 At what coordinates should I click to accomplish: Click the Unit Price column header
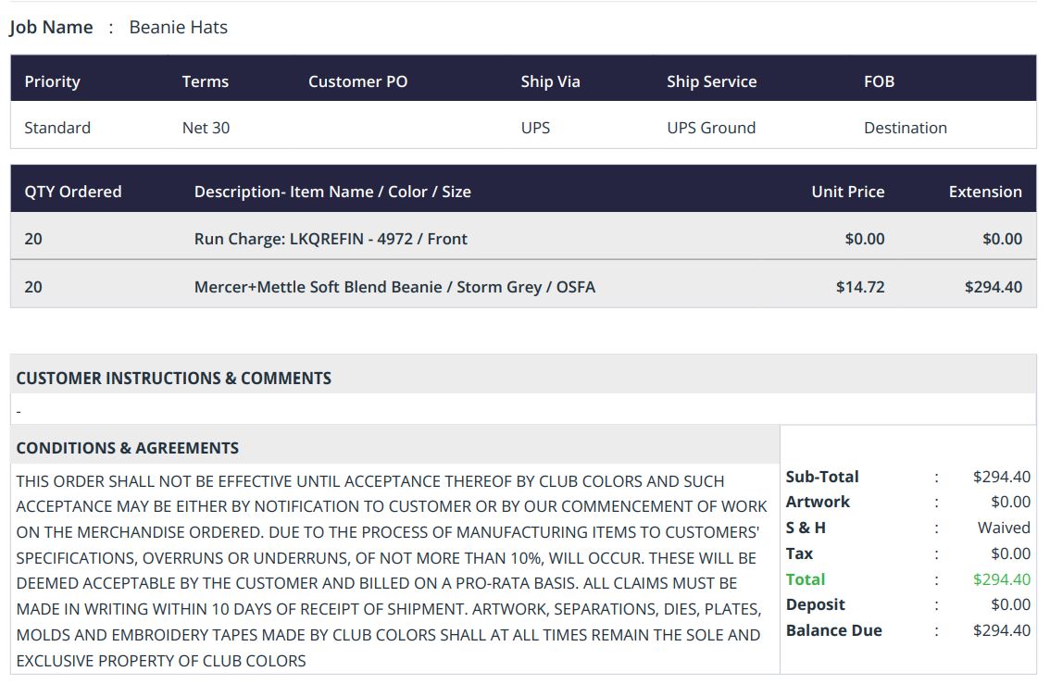[x=847, y=192]
